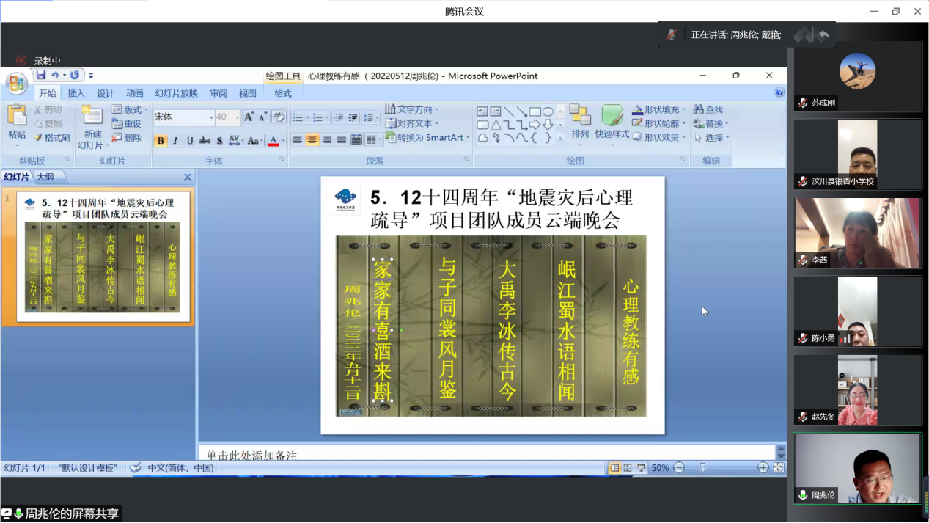Open 查找 (Find) with binoculars icon
The height and width of the screenshot is (523, 929).
708,109
